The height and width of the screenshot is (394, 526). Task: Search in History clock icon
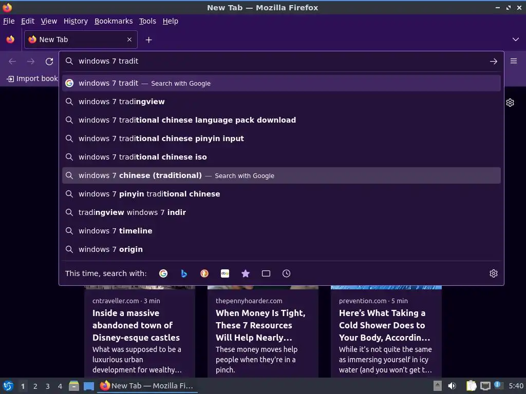pos(287,273)
